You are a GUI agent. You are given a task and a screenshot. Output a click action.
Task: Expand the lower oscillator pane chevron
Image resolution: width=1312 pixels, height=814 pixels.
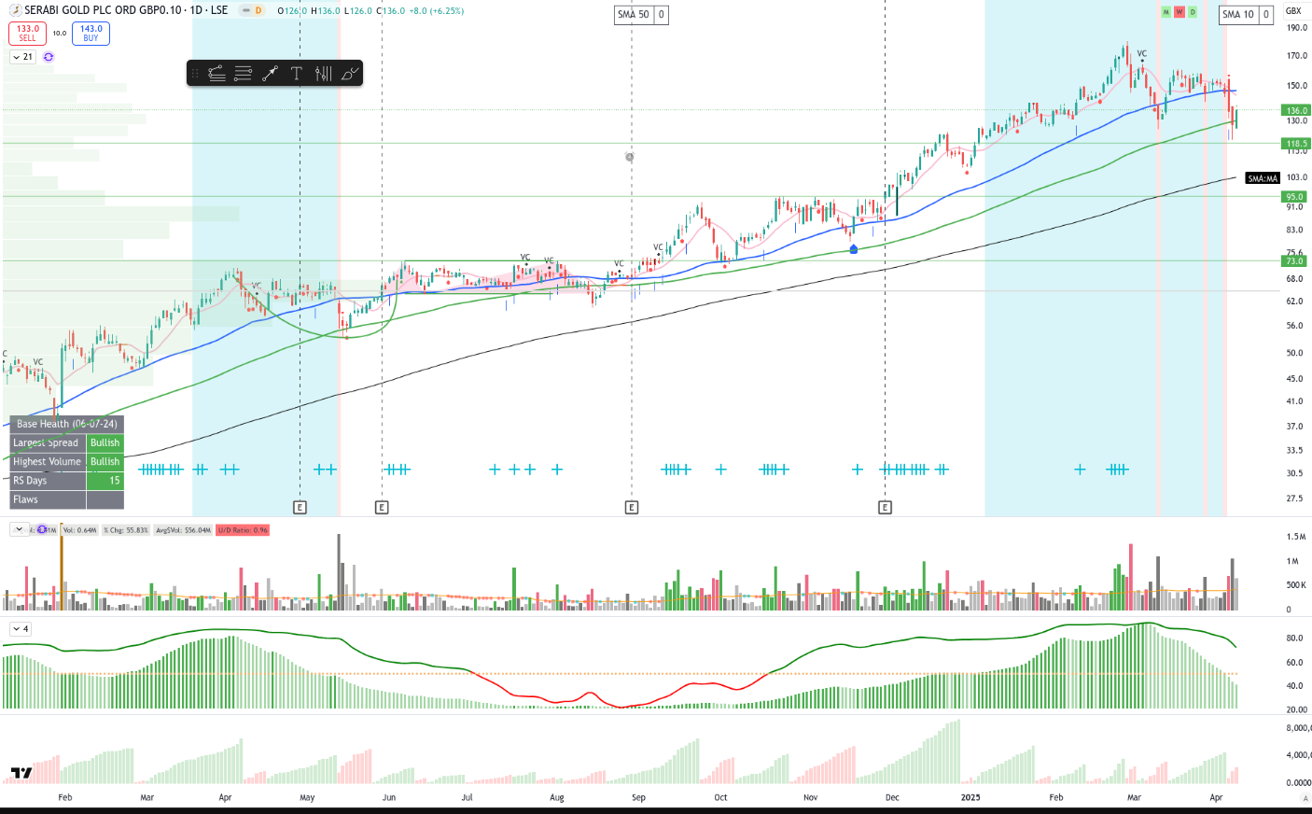(18, 628)
